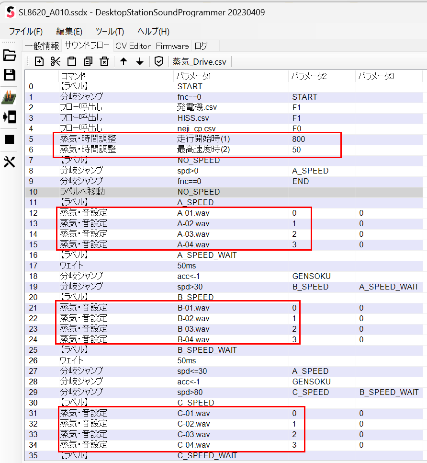Image resolution: width=427 pixels, height=463 pixels.
Task: Click the circuit board write icon in sidebar
Action: (10, 96)
